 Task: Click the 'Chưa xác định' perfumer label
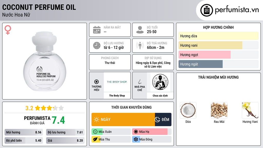(160, 96)
